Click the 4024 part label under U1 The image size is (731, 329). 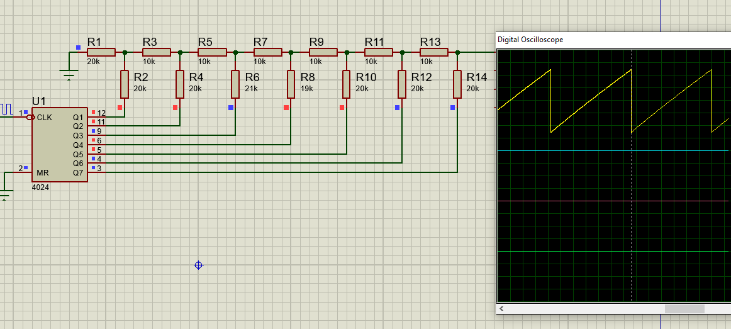pyautogui.click(x=40, y=187)
